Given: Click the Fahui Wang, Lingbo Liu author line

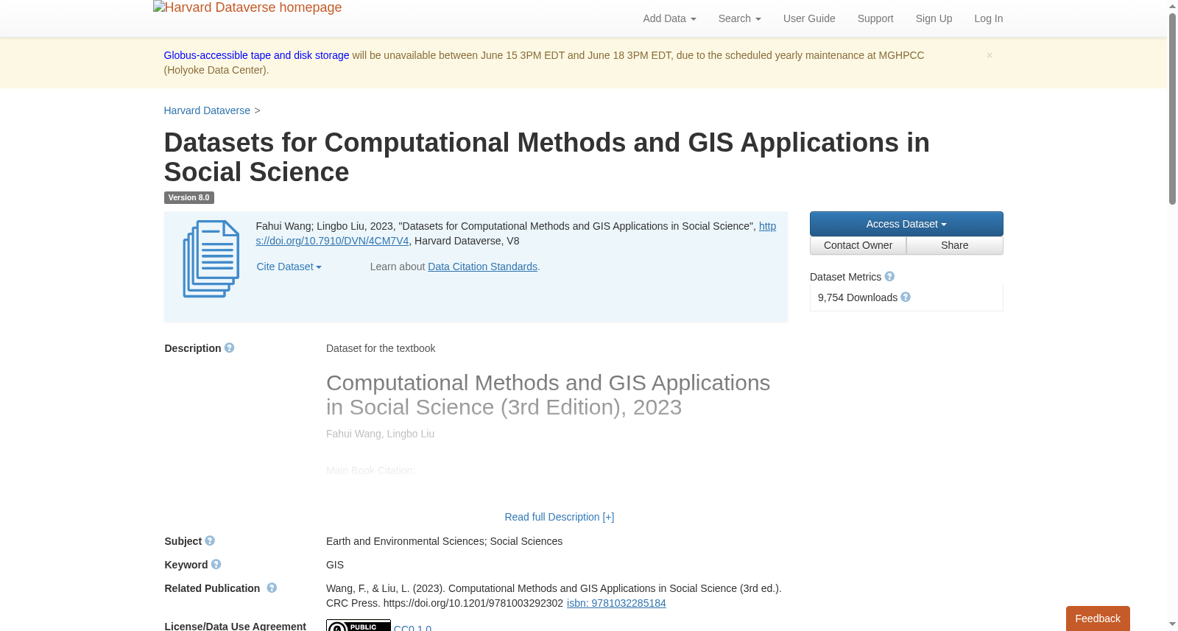Looking at the screenshot, I should pyautogui.click(x=381, y=434).
